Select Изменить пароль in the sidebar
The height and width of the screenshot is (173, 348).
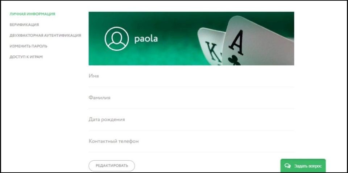click(x=28, y=46)
